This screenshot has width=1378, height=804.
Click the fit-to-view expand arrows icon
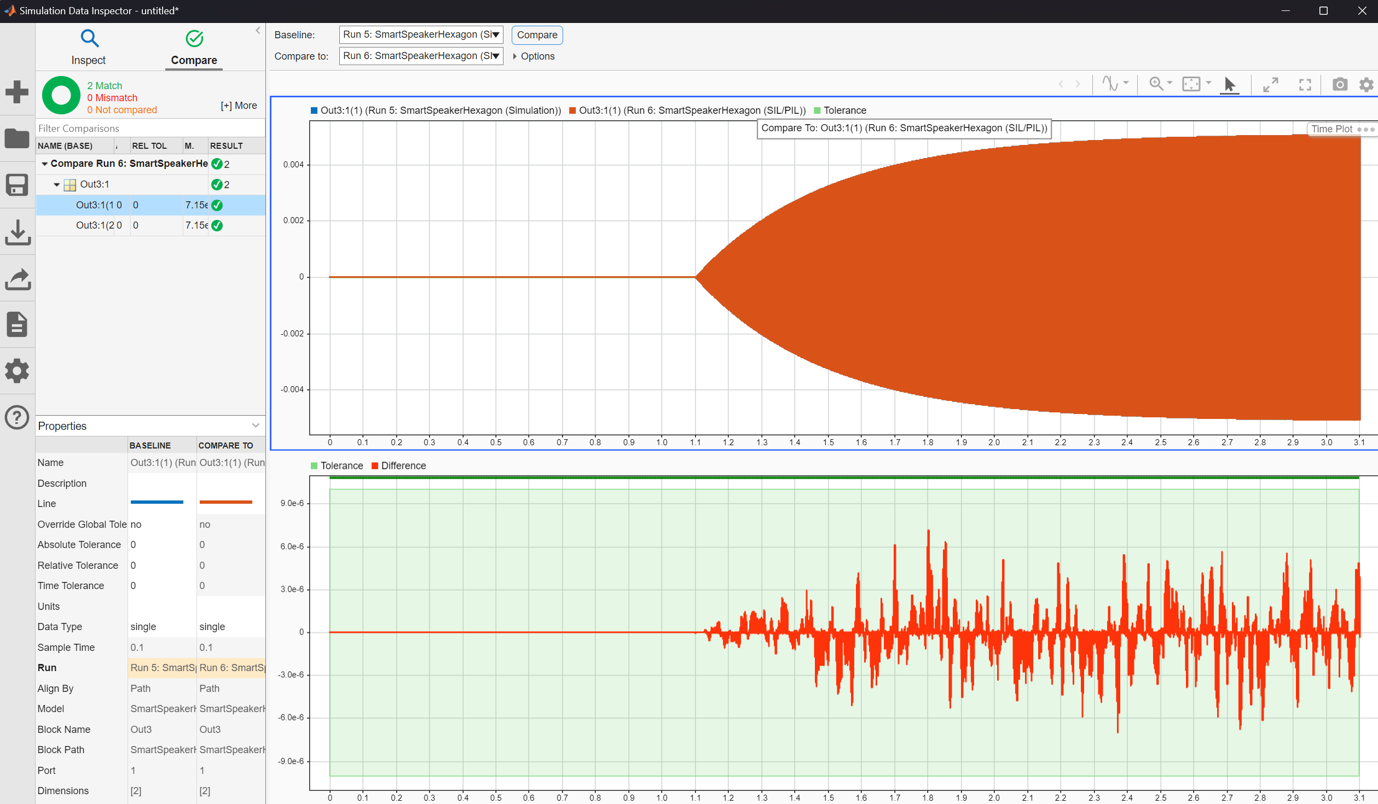(x=1270, y=84)
